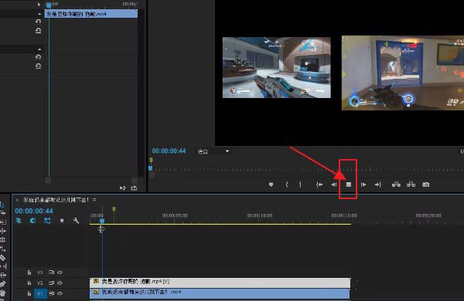464x301 pixels.
Task: Collapse the upper effect group in Effect Controls
Action: (39, 14)
